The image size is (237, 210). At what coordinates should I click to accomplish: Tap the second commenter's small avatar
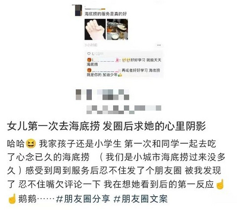click(x=89, y=70)
